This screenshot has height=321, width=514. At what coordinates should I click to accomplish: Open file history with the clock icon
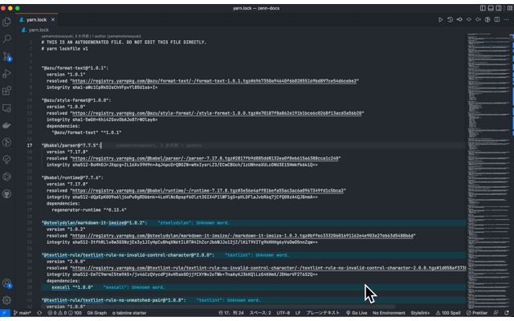tap(450, 19)
